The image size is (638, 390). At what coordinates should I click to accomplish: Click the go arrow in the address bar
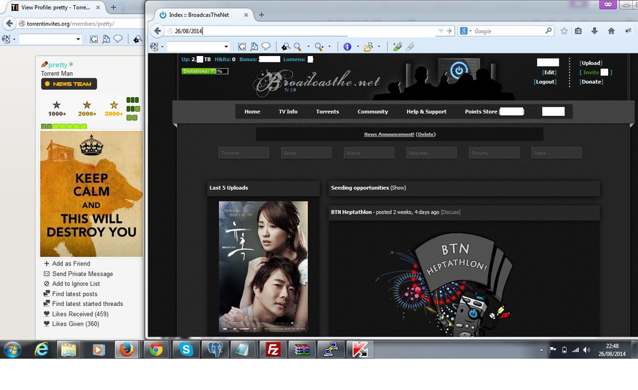(x=449, y=31)
